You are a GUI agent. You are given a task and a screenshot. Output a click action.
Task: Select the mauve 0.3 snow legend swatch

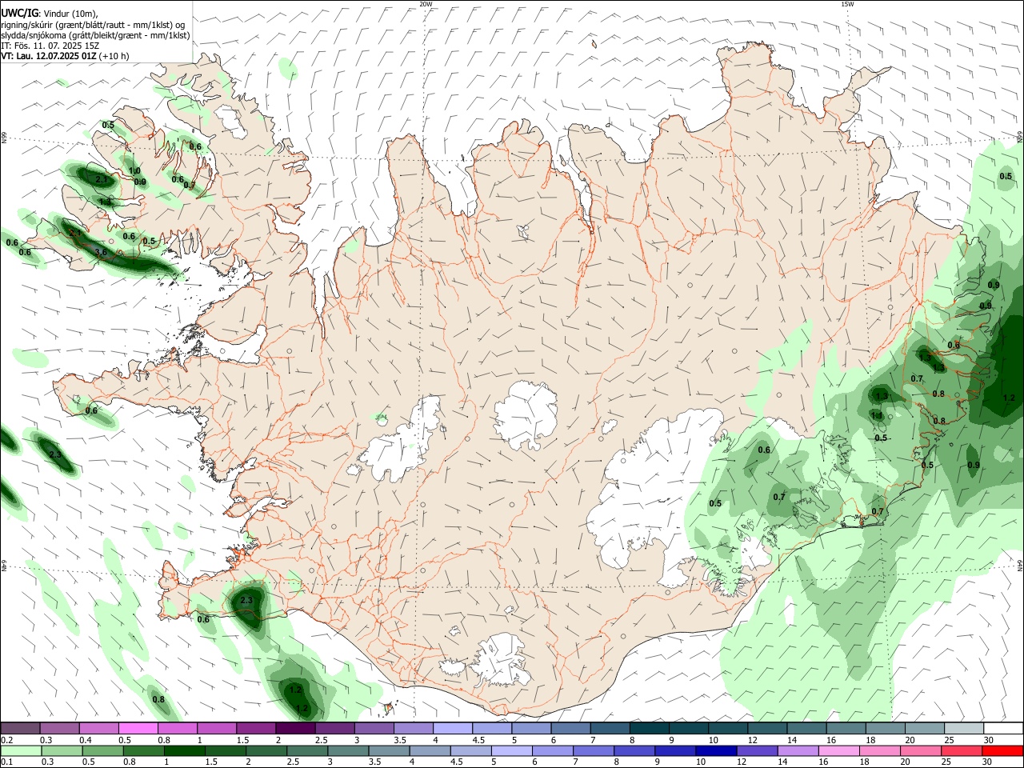pos(60,729)
